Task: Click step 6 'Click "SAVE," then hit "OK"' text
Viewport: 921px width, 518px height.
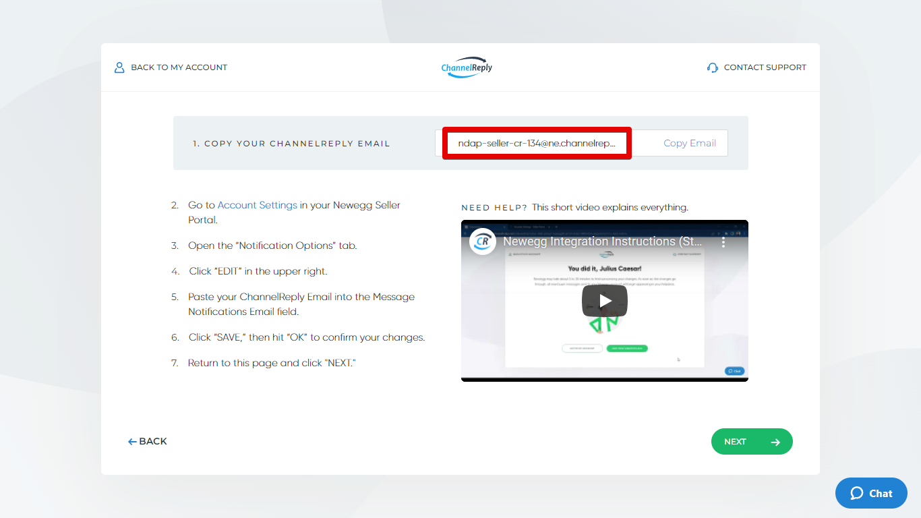Action: [x=307, y=337]
